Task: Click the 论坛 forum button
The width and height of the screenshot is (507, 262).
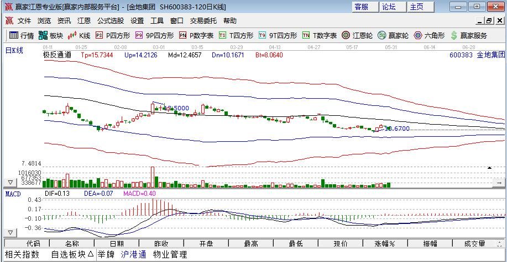Action: (393, 7)
